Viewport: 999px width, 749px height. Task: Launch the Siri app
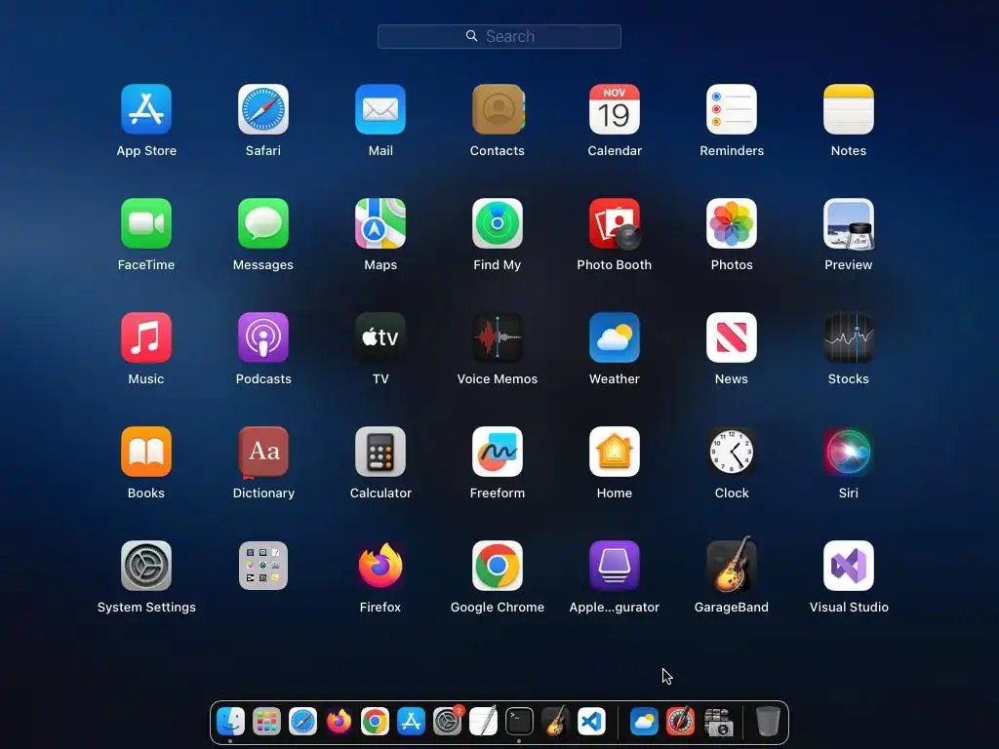point(849,452)
